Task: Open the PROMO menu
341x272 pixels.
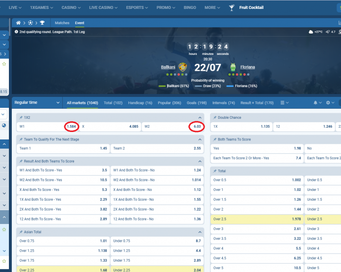Action: pyautogui.click(x=166, y=7)
